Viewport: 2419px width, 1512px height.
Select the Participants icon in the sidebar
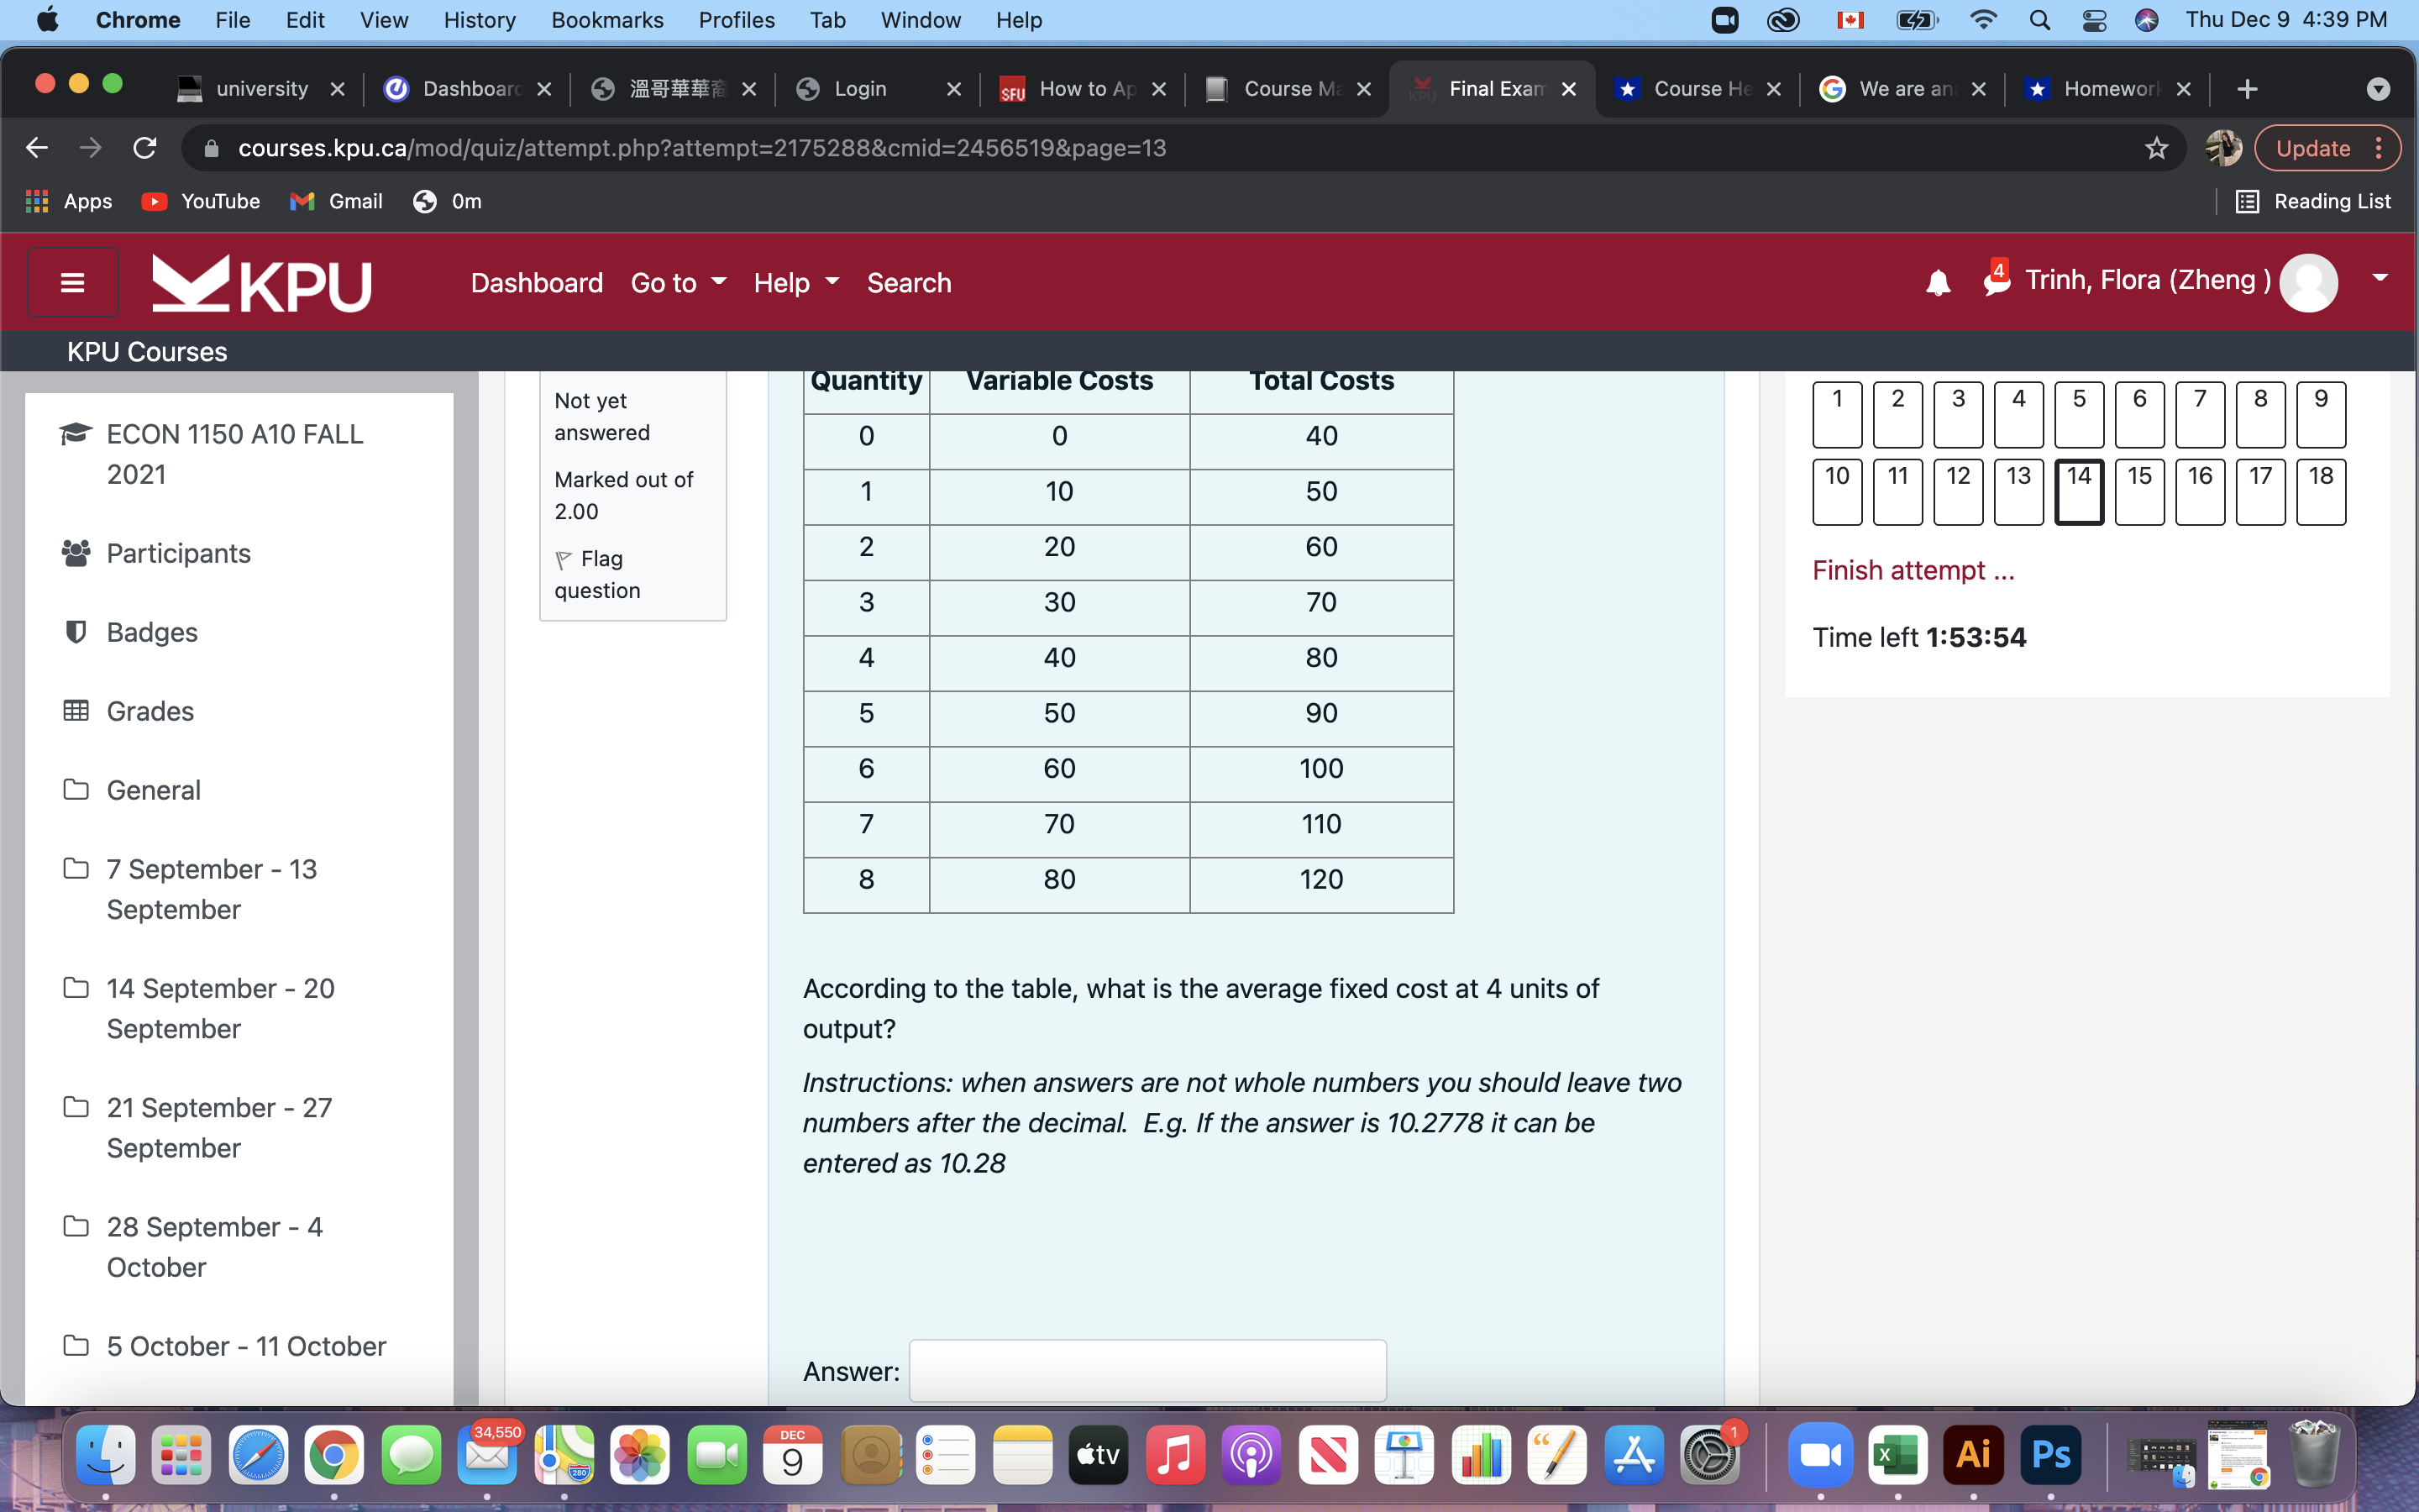(76, 552)
